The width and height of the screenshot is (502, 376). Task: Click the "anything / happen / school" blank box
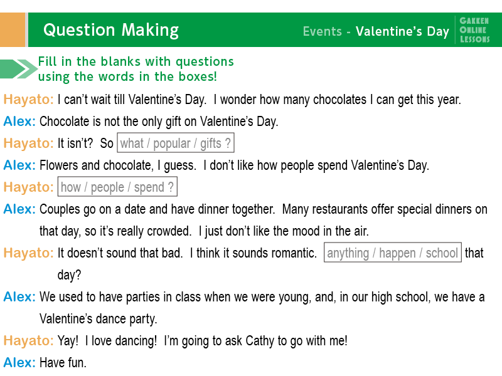393,253
